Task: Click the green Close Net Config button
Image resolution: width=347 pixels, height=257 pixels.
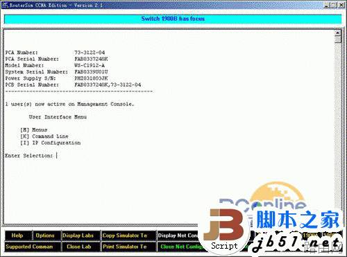Action: click(x=180, y=247)
